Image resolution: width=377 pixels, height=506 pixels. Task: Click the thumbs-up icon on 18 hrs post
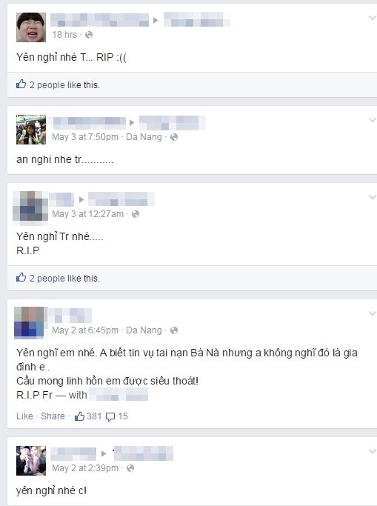(21, 84)
